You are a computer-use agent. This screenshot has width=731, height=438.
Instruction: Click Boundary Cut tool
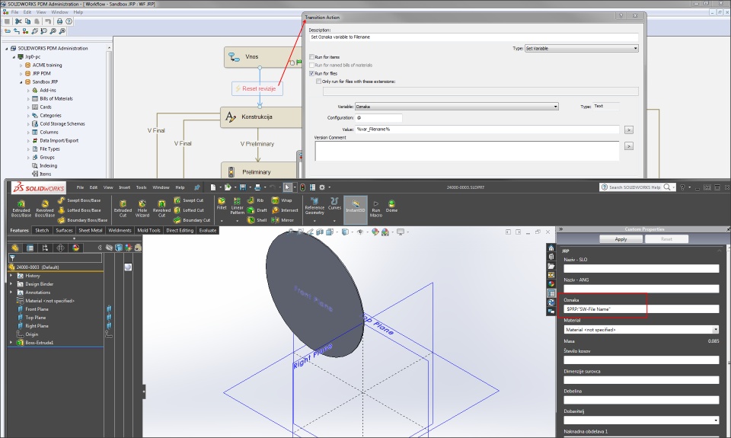click(192, 219)
